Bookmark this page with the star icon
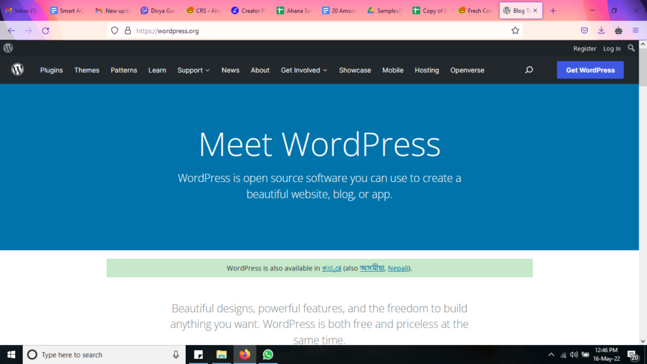 pos(515,30)
